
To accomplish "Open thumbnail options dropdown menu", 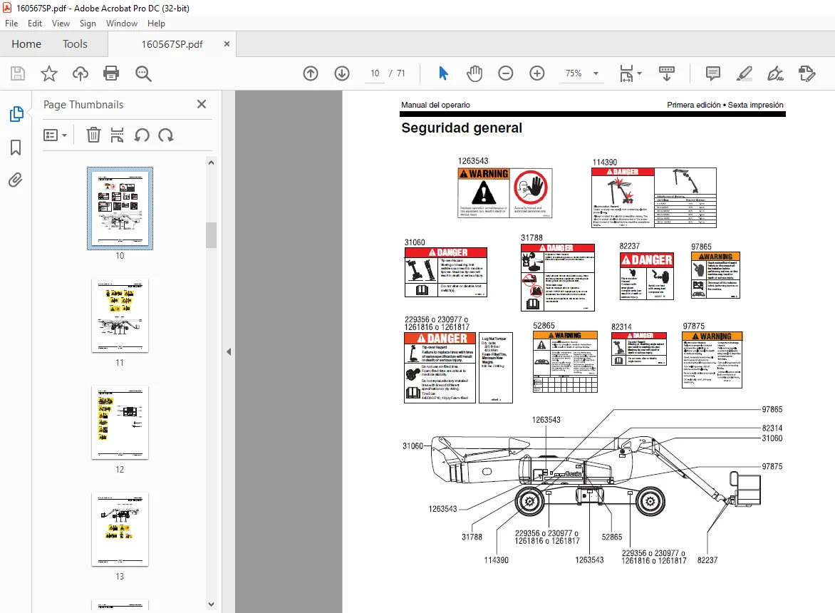I will point(56,135).
